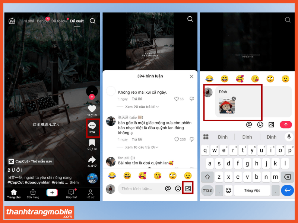The height and width of the screenshot is (223, 298).
Task: Open the emoji smiley picker in the middle screen
Action: 178,188
